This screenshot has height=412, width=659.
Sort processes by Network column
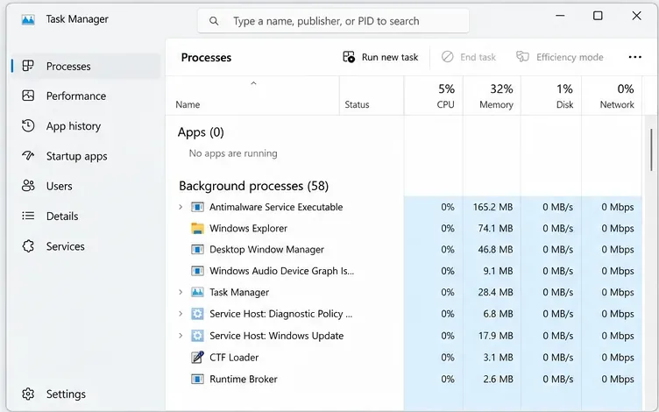pyautogui.click(x=612, y=96)
